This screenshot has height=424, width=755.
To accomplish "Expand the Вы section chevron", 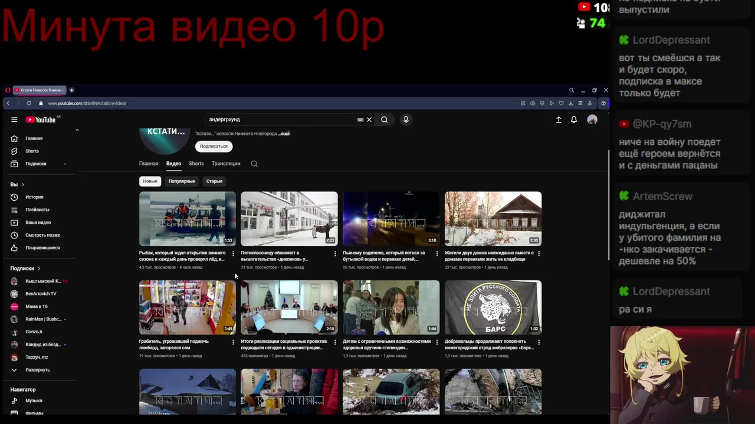I will (23, 184).
